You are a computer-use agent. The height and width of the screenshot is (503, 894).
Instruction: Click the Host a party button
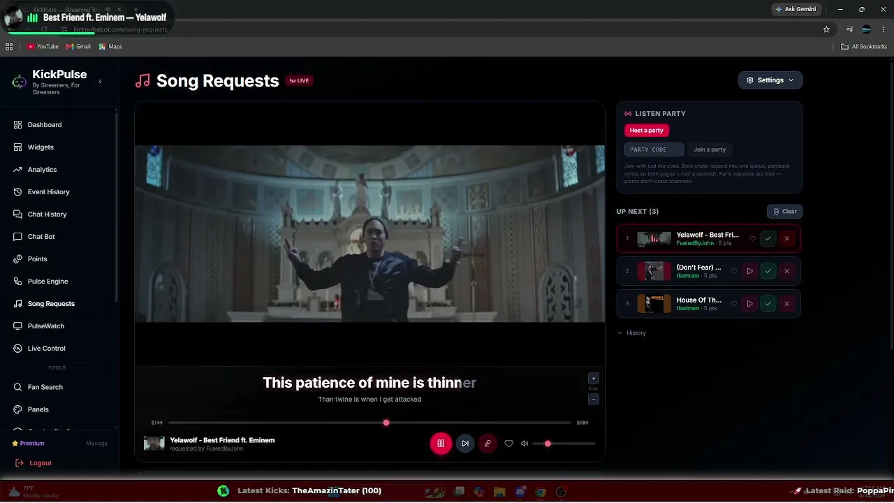[x=647, y=131]
